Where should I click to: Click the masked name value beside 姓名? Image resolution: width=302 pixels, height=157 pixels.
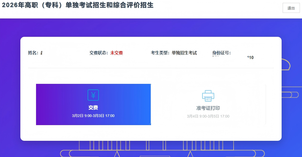point(42,53)
